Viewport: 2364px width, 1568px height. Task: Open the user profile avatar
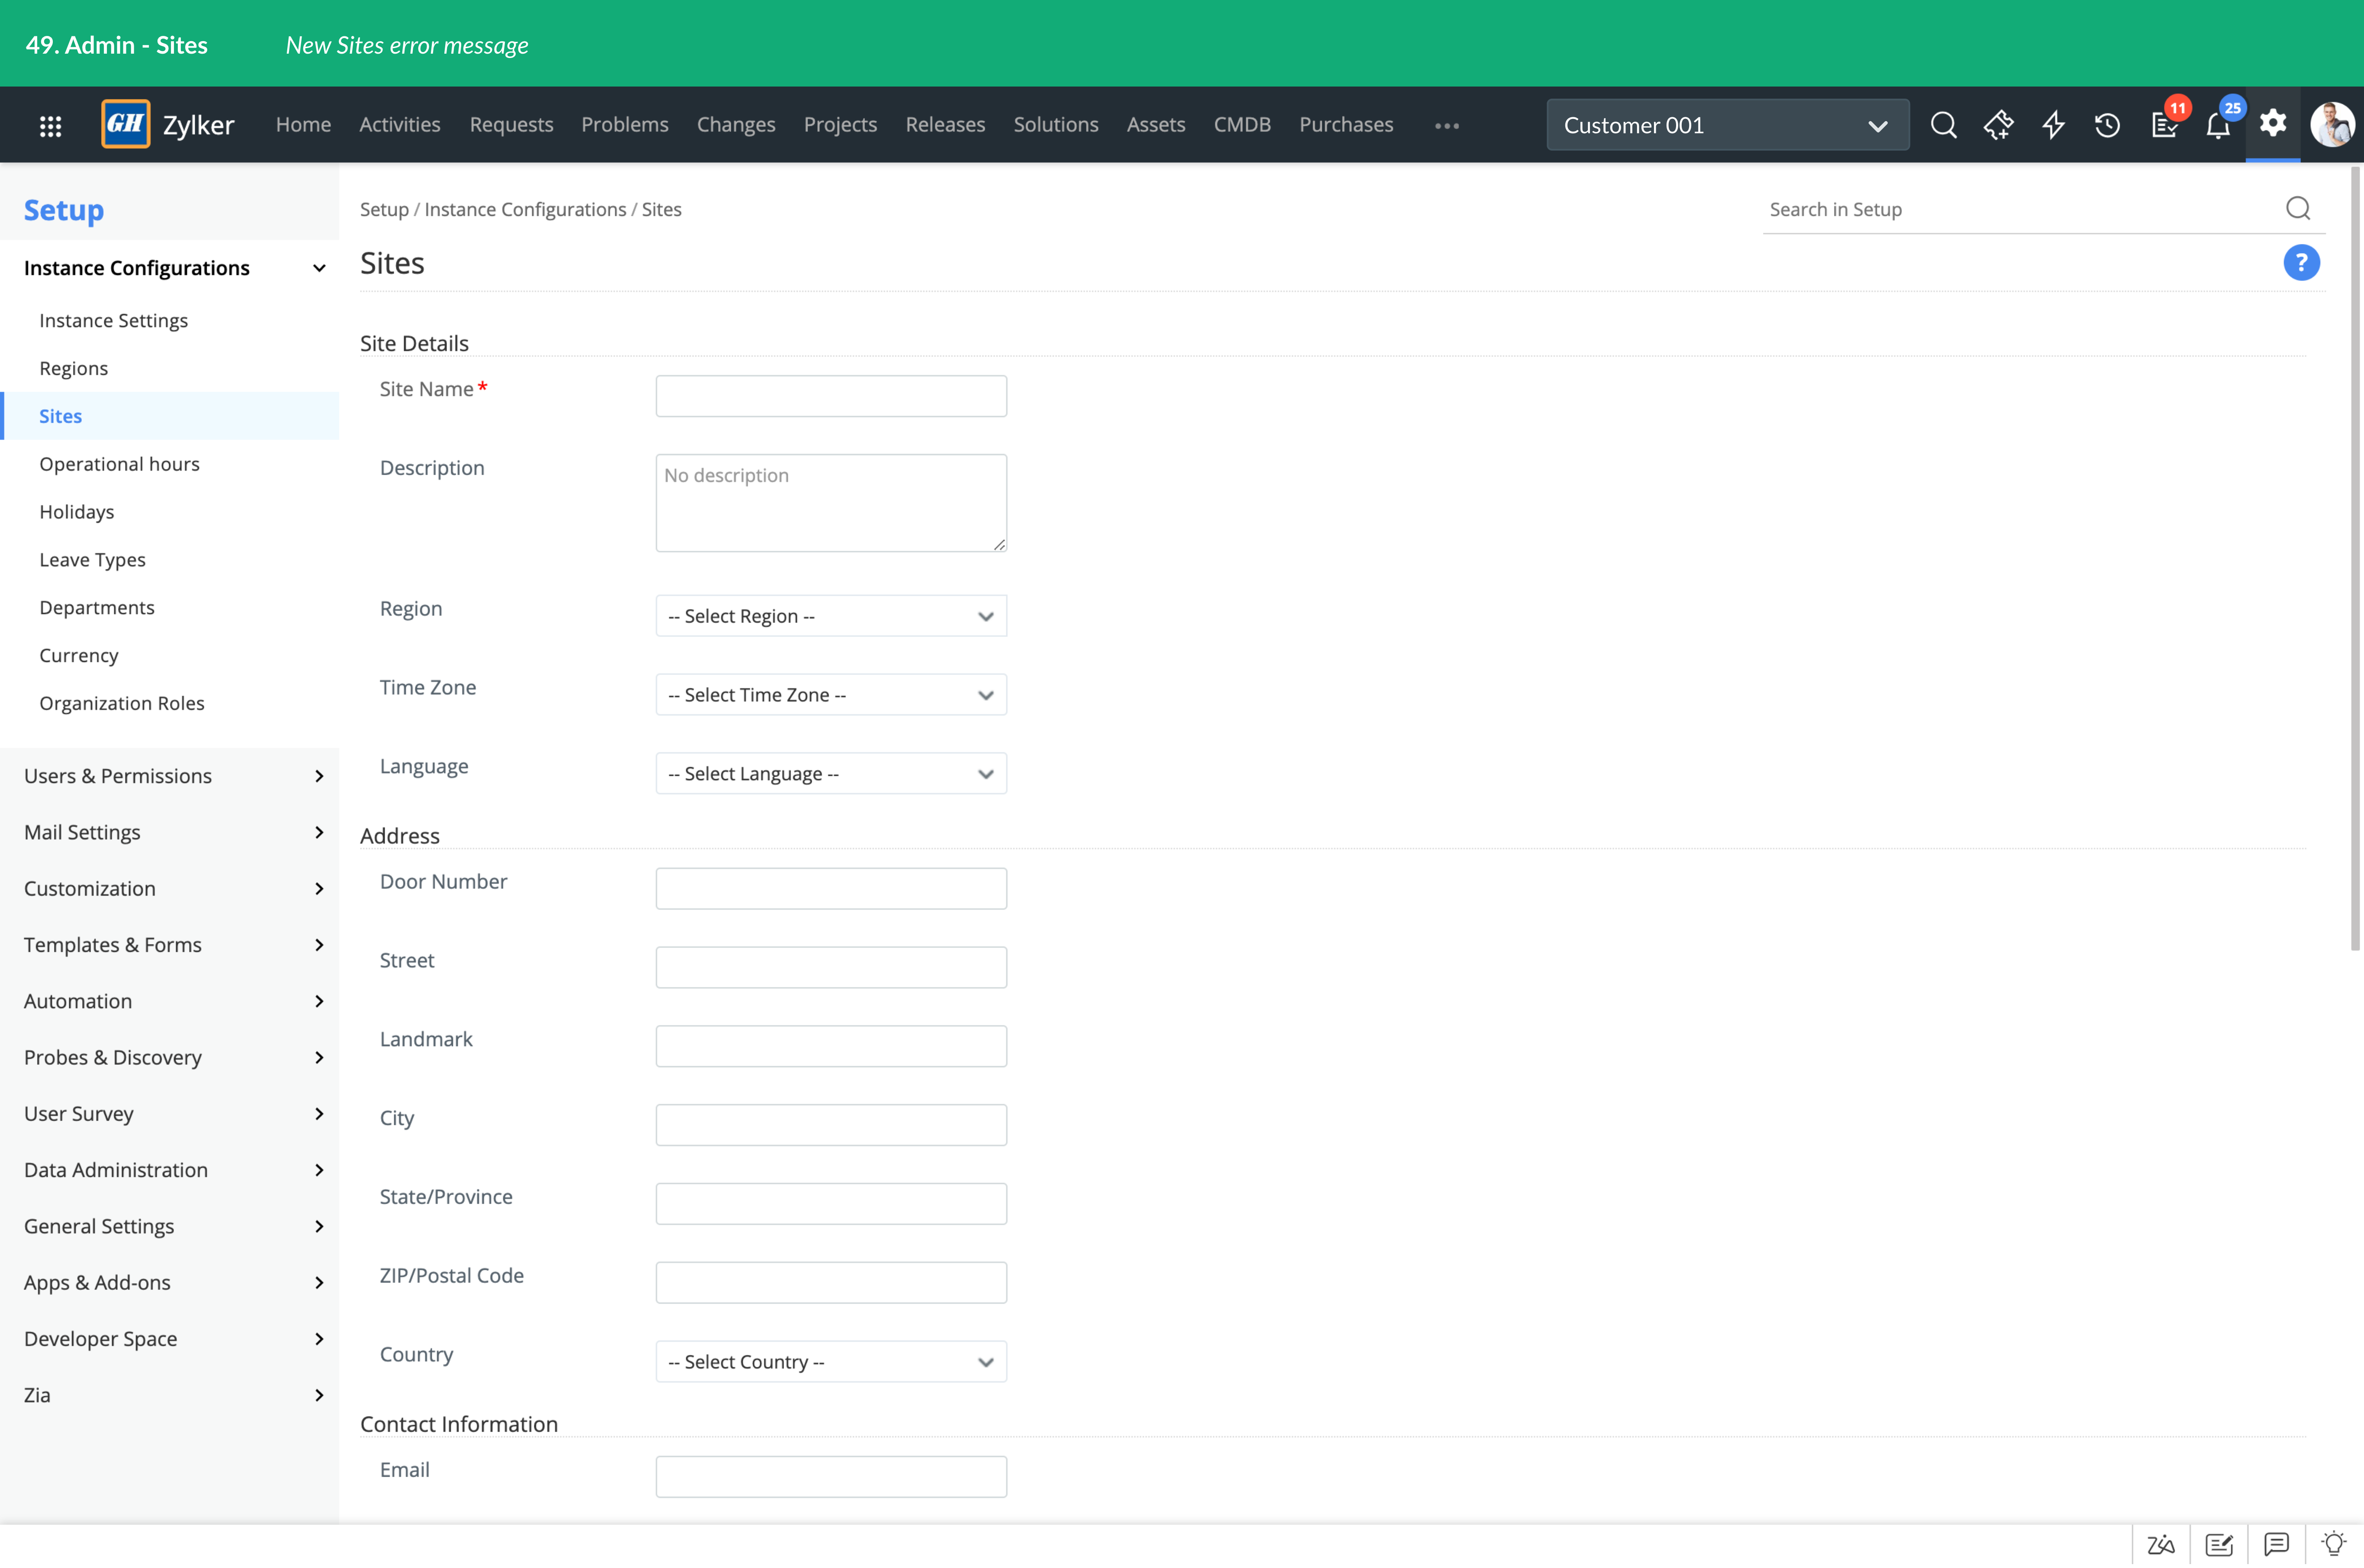[2332, 125]
